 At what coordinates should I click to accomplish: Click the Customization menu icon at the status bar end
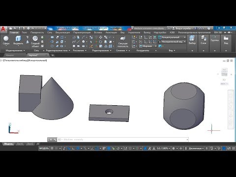tap(234, 148)
